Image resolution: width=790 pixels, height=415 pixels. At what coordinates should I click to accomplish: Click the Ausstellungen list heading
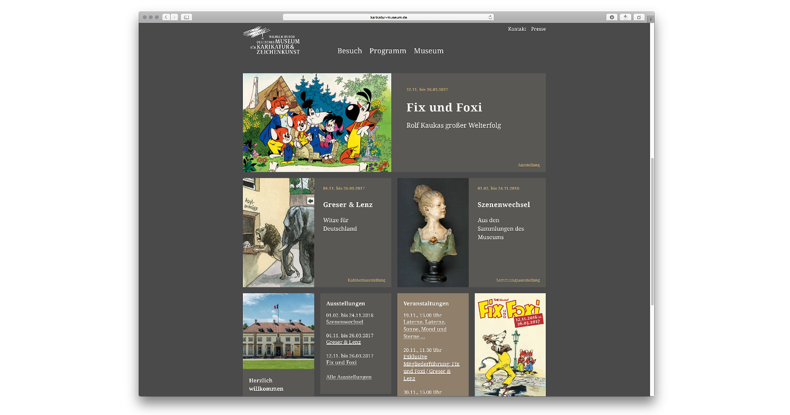click(x=346, y=303)
